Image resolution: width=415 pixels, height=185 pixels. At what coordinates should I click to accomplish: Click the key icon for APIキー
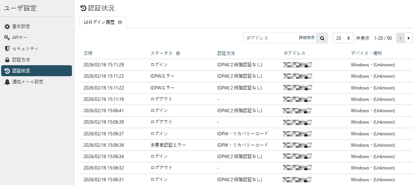[x=7, y=38]
